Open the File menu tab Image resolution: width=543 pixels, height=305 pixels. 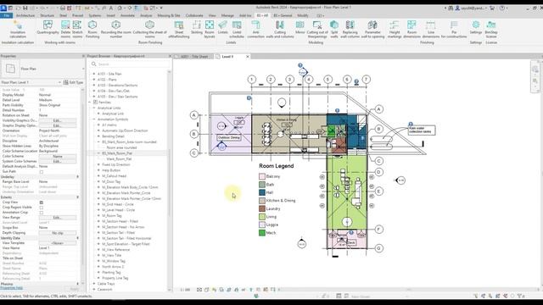[x=7, y=15]
